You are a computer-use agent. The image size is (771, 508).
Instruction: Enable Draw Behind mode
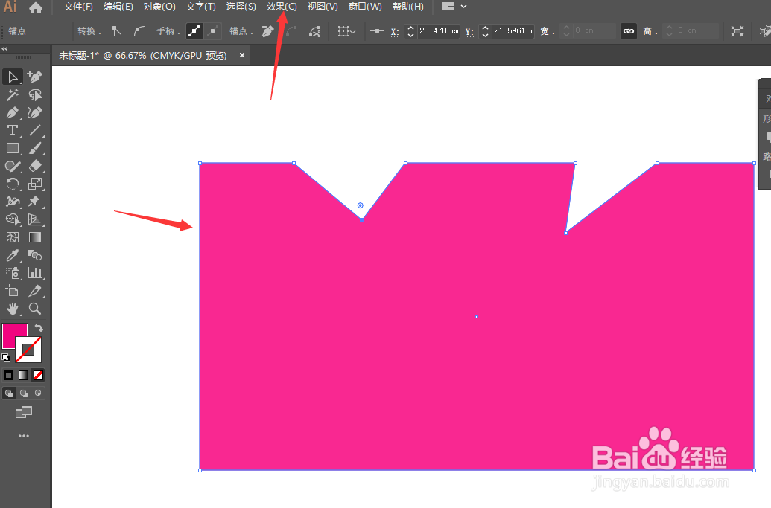24,393
